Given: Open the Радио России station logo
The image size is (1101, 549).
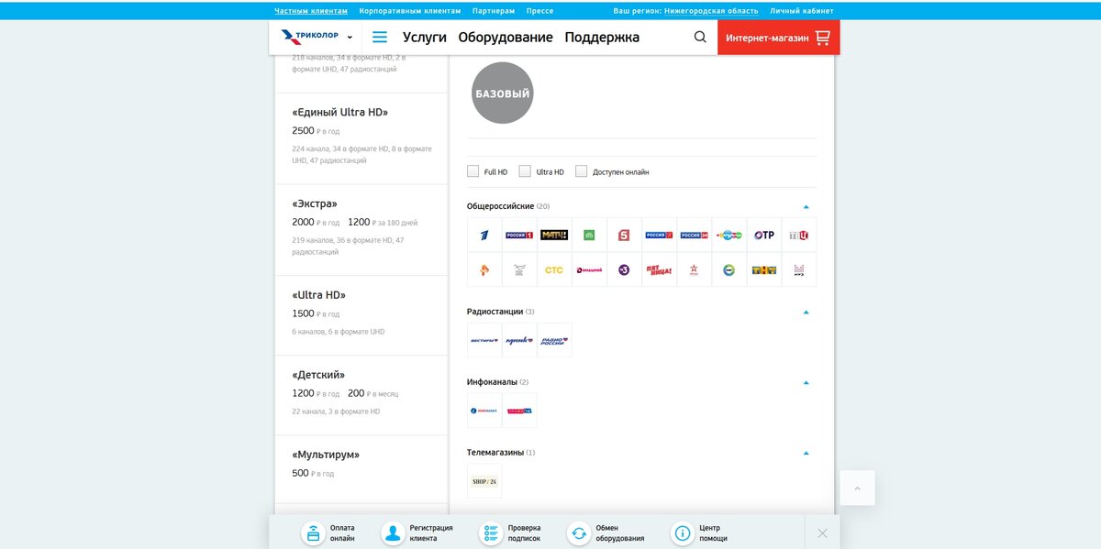Looking at the screenshot, I should point(554,340).
